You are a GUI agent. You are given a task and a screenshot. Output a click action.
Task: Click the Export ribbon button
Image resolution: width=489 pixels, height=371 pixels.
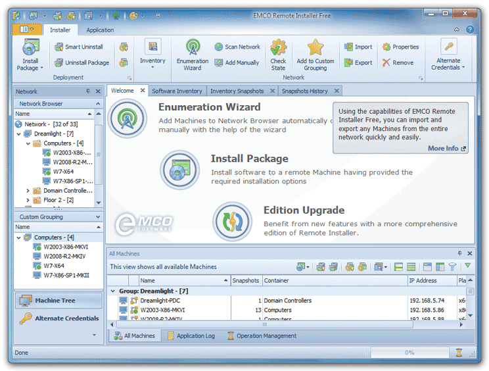click(358, 62)
